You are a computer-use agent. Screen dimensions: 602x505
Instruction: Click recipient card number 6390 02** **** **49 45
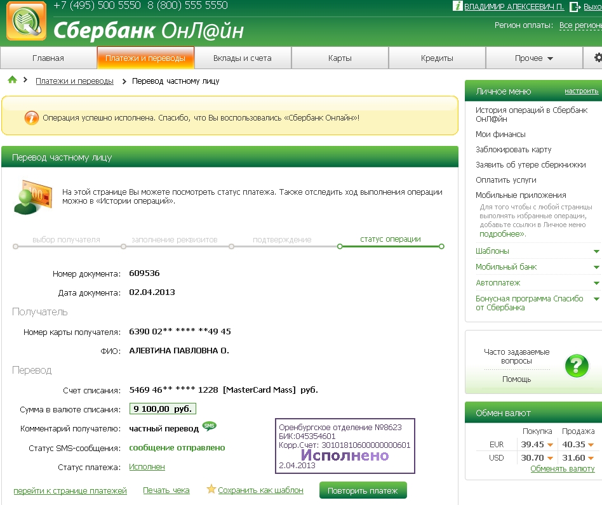coord(180,331)
